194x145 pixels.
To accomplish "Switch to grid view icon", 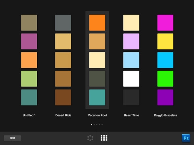I will pyautogui.click(x=104, y=138).
